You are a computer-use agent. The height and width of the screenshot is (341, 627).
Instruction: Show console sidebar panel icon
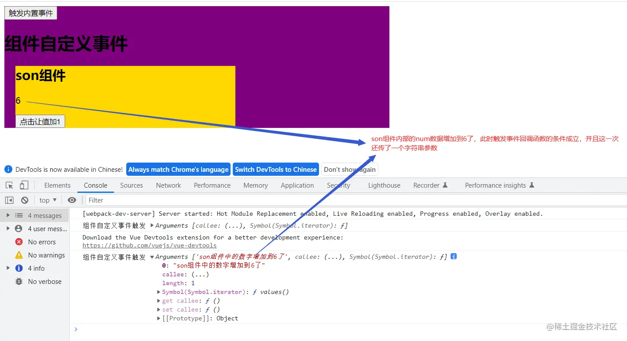tap(9, 200)
